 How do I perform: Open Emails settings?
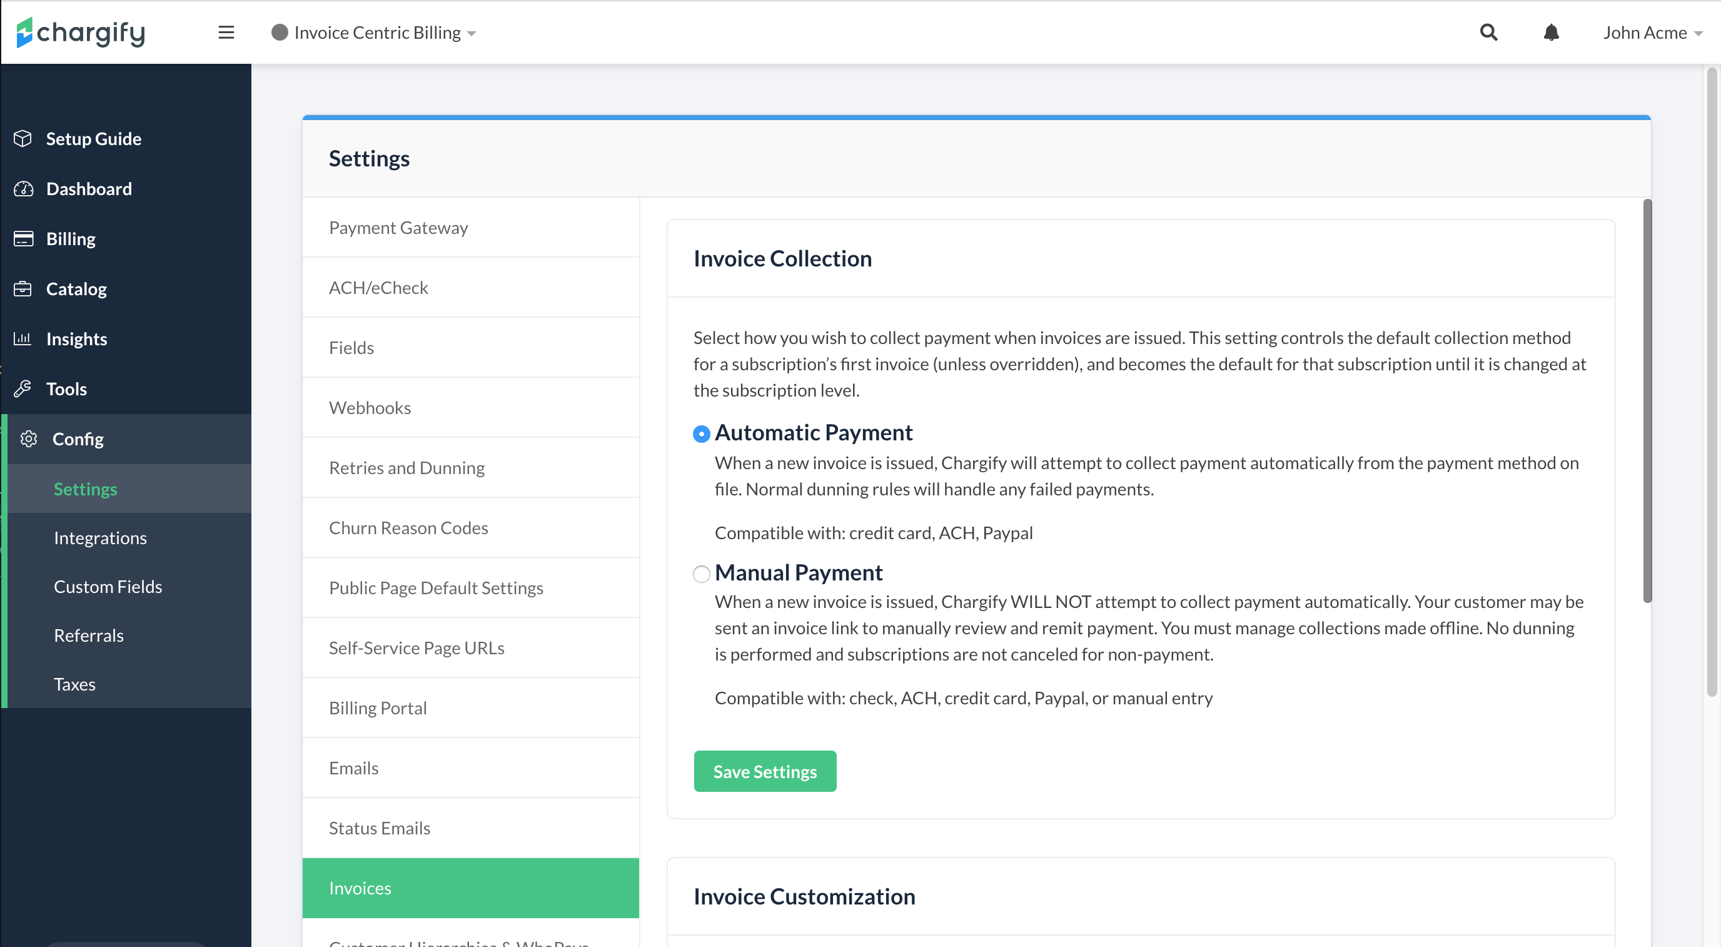471,768
